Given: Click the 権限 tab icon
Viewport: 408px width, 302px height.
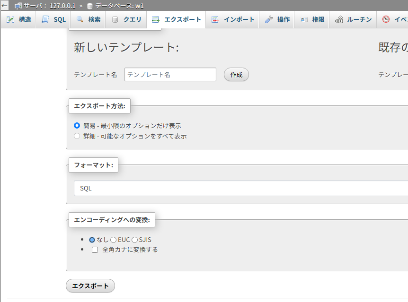Looking at the screenshot, I should pos(304,20).
